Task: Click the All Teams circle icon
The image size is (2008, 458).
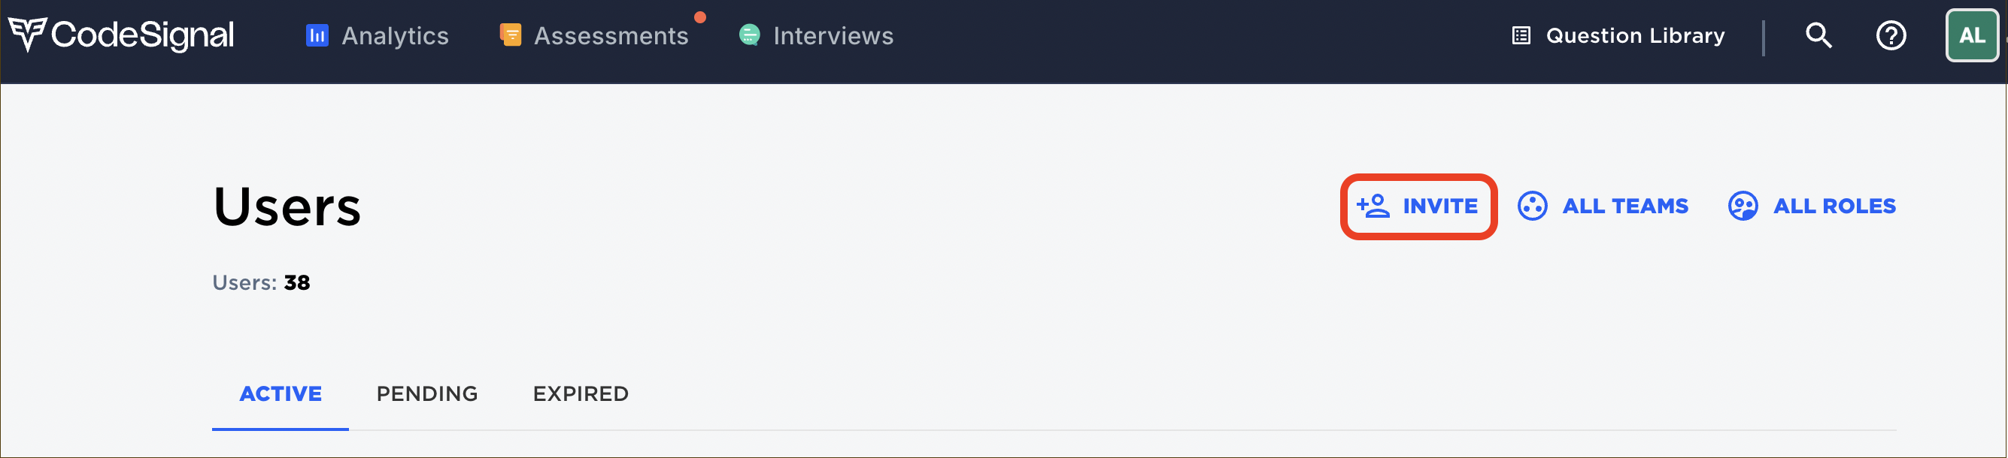Action: (1532, 206)
